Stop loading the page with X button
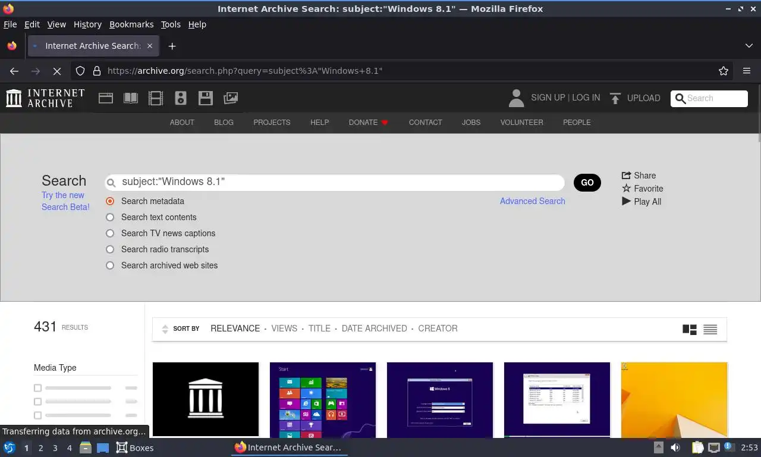Viewport: 761px width, 457px height. tap(57, 71)
